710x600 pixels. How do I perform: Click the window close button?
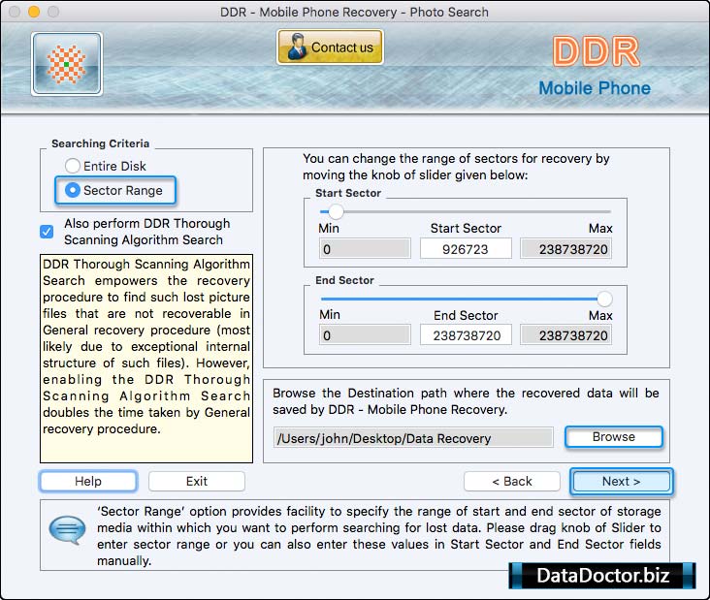click(x=15, y=12)
